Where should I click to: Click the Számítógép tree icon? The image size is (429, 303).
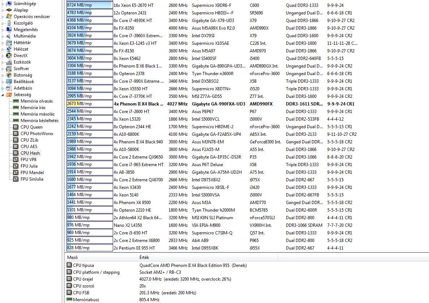tap(9, 4)
